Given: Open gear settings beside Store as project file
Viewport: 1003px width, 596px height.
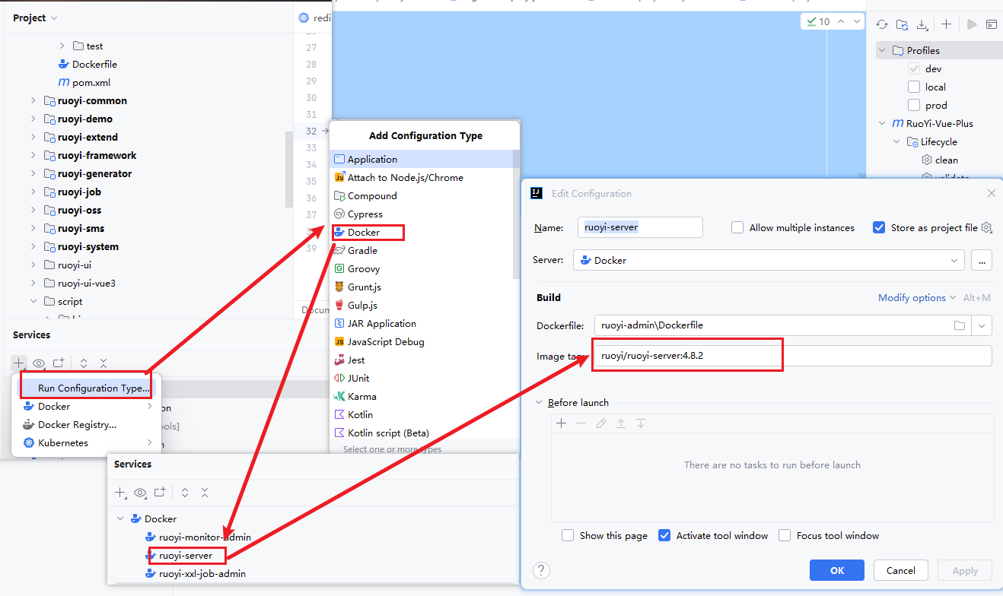Looking at the screenshot, I should [x=987, y=227].
